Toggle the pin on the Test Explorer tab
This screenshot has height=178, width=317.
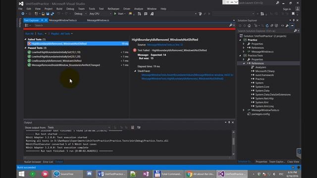42,20
